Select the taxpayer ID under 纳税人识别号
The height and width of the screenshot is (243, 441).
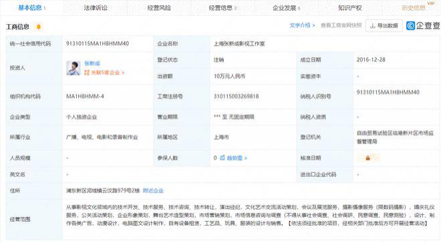click(388, 92)
